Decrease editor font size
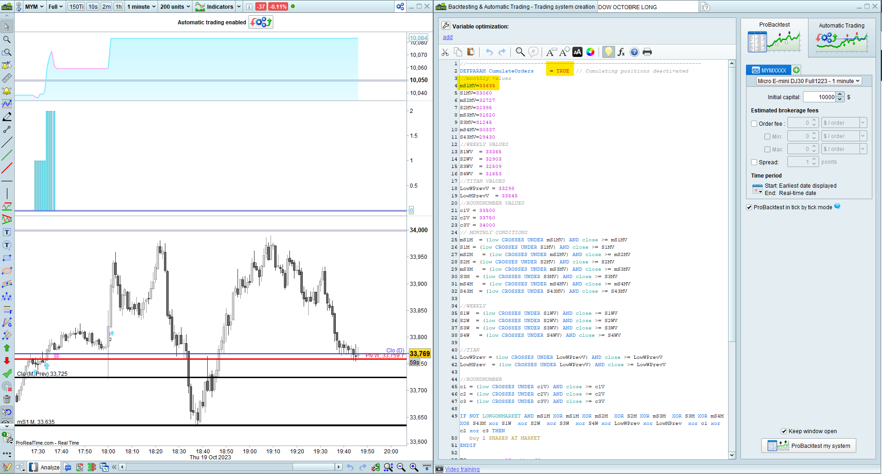This screenshot has width=882, height=474. [x=551, y=52]
